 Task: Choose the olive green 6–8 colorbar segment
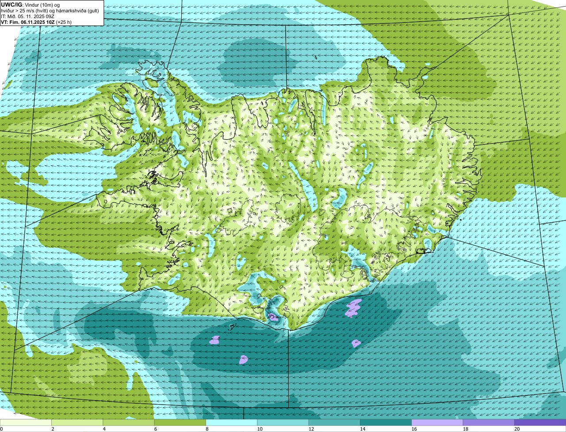pyautogui.click(x=180, y=422)
